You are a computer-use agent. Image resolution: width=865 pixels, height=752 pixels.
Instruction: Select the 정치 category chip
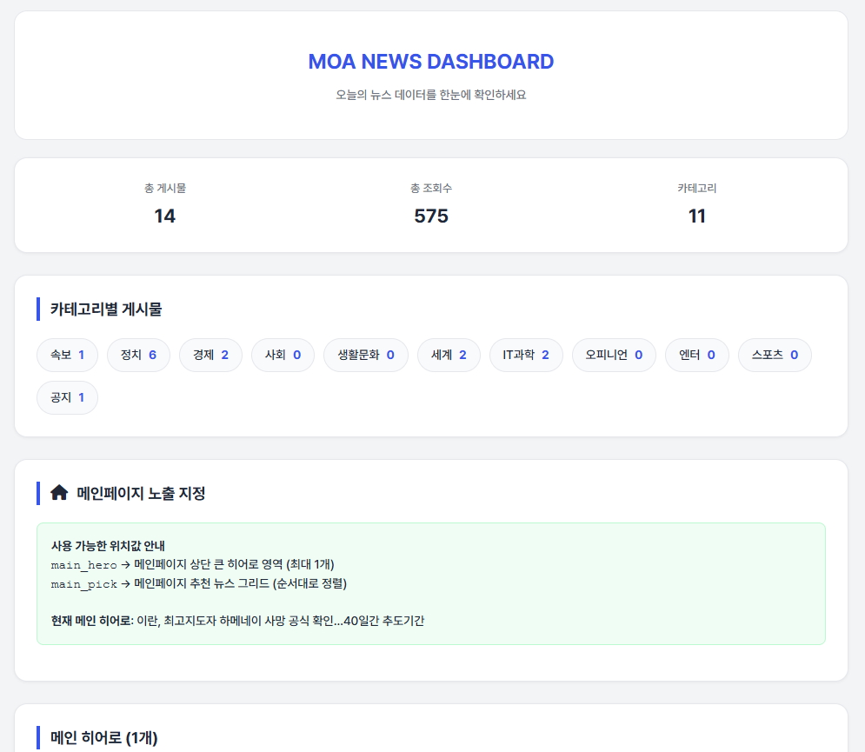[138, 355]
